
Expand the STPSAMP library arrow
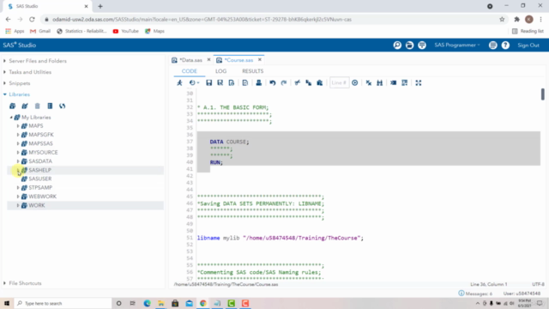click(18, 188)
